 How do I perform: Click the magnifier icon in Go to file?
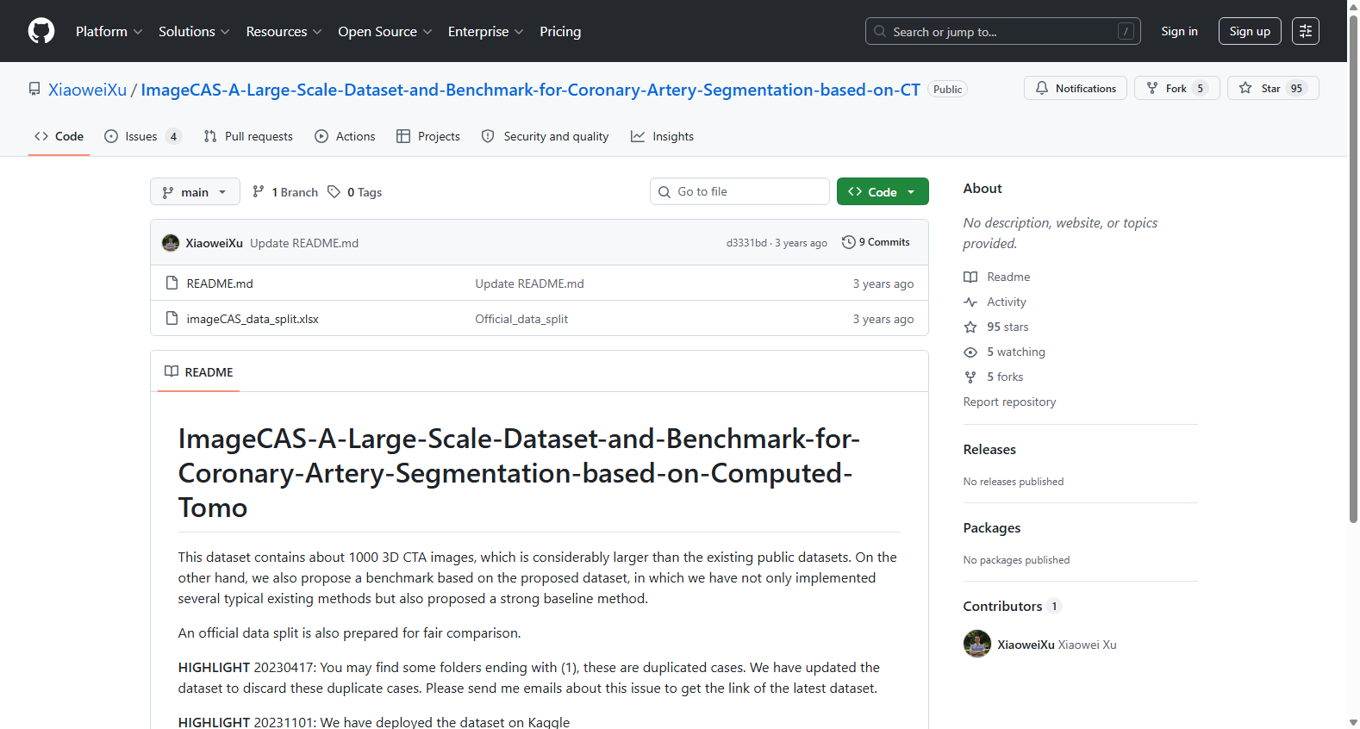click(664, 192)
